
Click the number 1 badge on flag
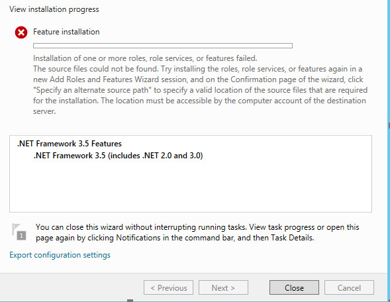point(21,236)
